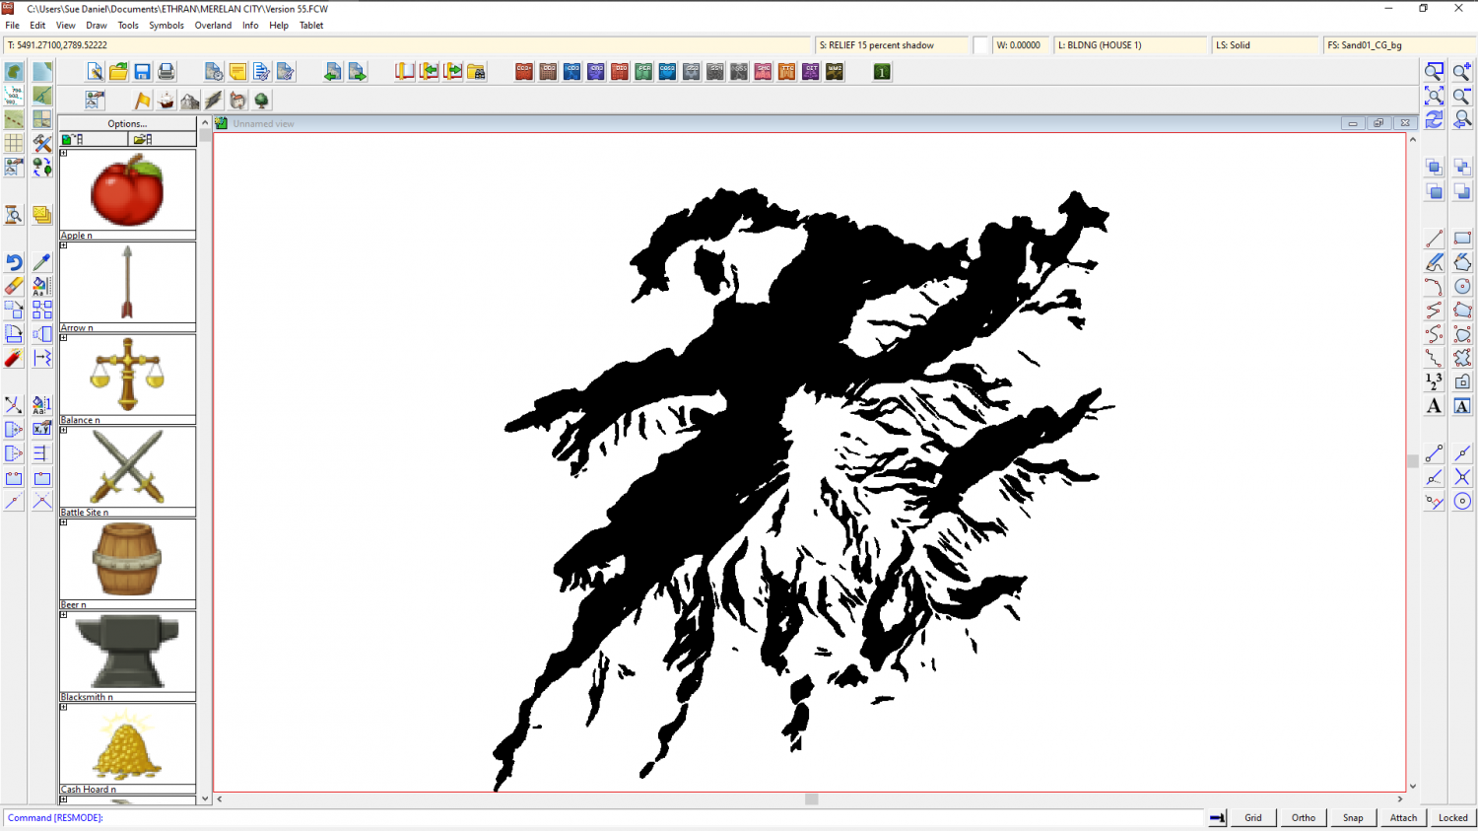The width and height of the screenshot is (1478, 831).
Task: Expand the Beer n symbol plus box
Action: click(x=64, y=522)
